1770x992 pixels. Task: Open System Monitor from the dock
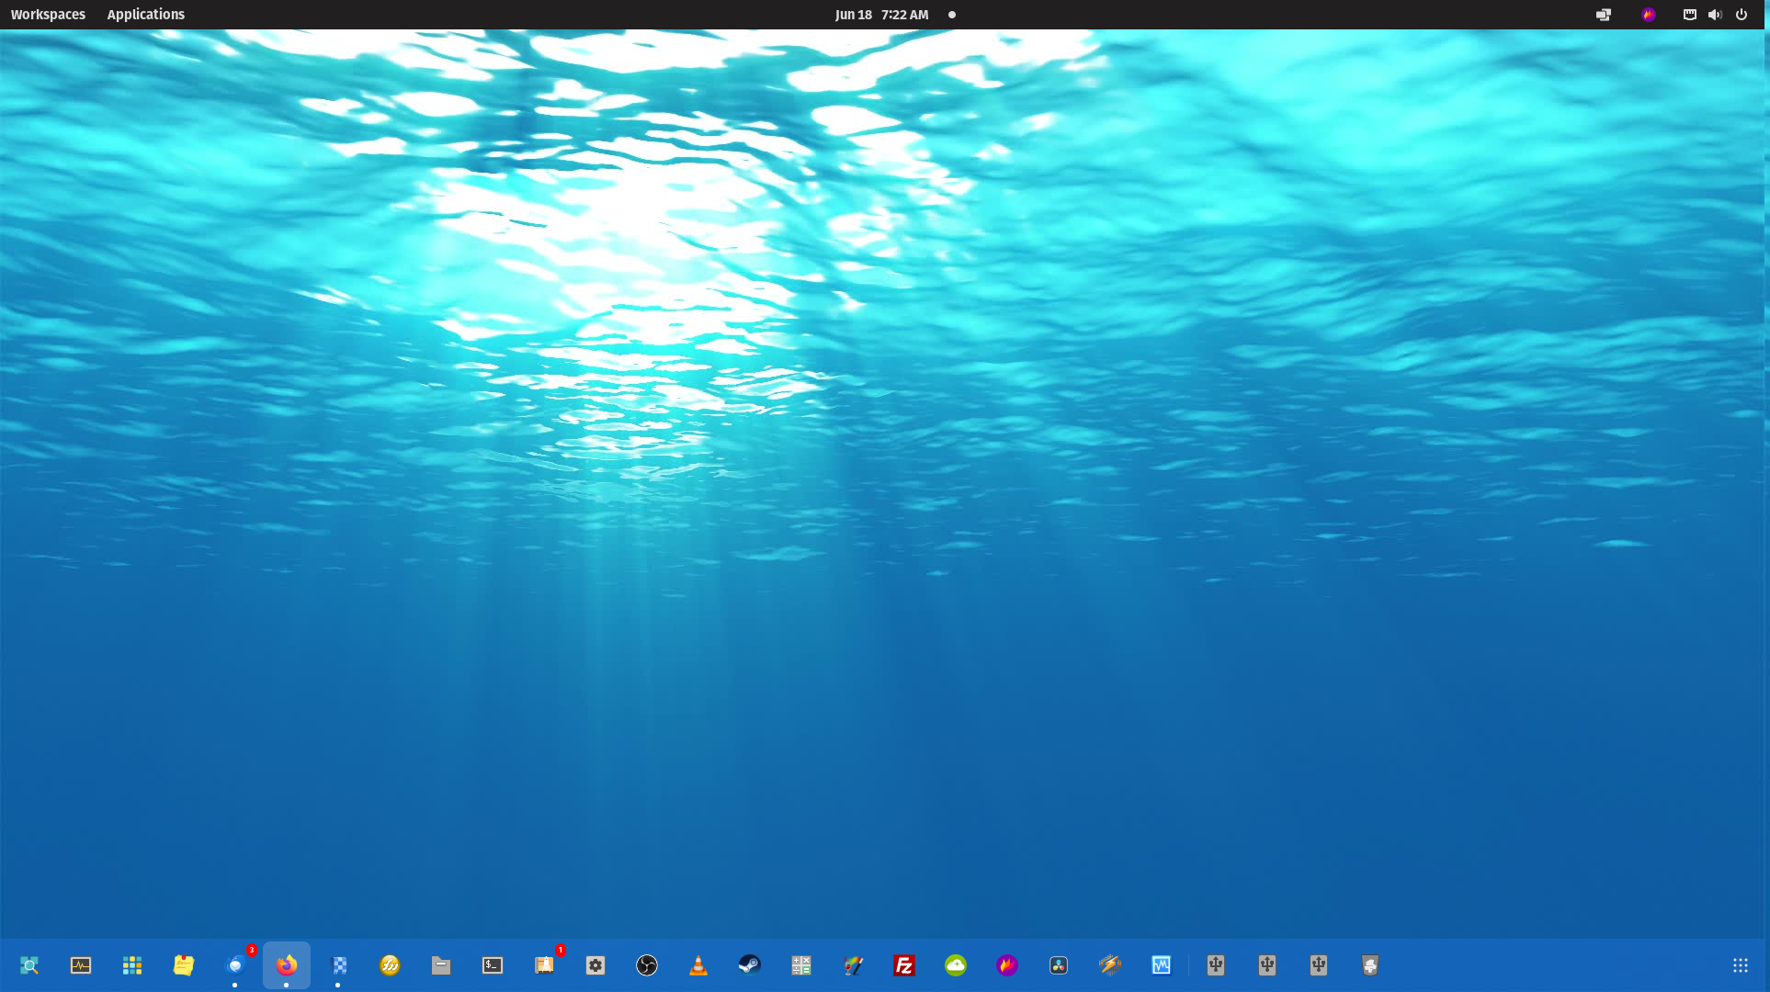81,965
